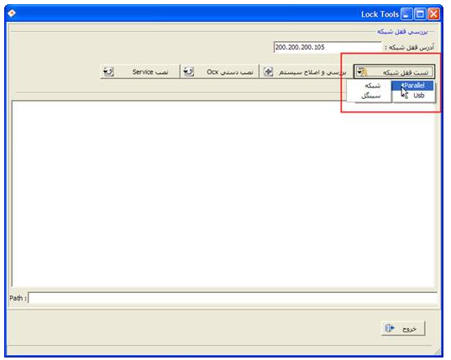
Task: Click the refresh icon on نصب دستی Ocx
Action: [189, 71]
